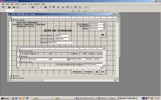The image size is (161, 100).
Task: Switch to ANA-PSI : Database taskbar button
Action: pos(107,98)
